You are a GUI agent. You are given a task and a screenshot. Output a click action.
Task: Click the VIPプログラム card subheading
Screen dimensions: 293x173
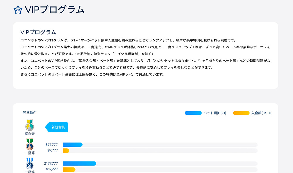38,32
